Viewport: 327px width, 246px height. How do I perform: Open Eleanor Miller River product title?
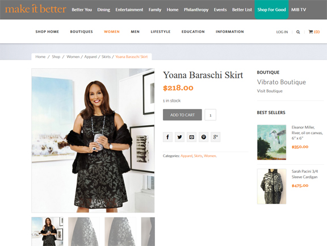pos(307,133)
